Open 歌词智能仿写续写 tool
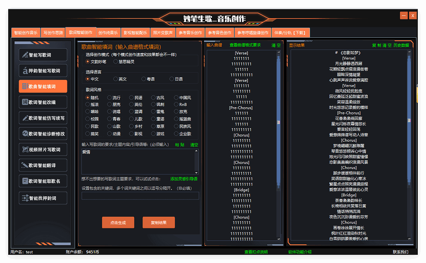Viewport: 426px width, 263px height. pos(43,118)
